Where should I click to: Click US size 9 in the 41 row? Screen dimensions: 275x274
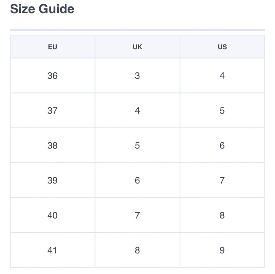tap(222, 250)
